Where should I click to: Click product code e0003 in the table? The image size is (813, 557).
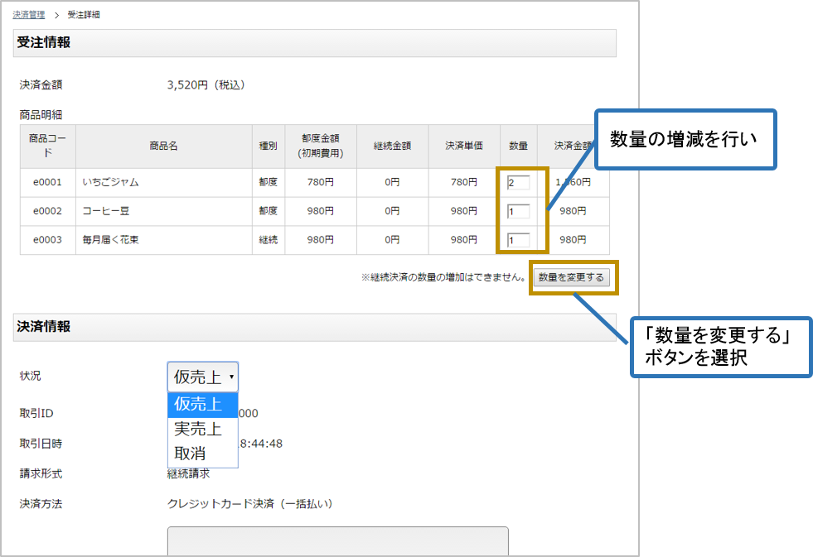tap(47, 240)
